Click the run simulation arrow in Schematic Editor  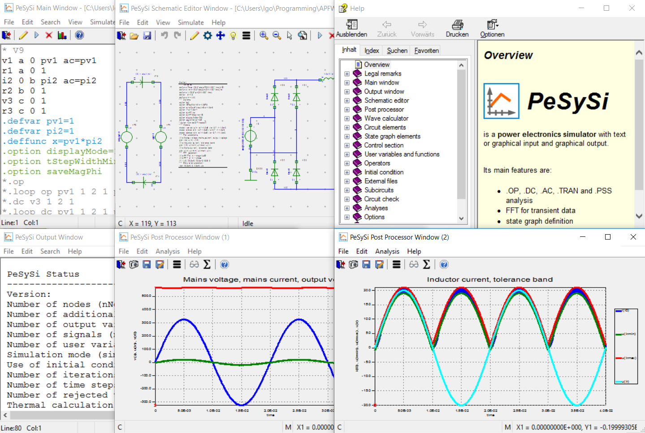[320, 35]
